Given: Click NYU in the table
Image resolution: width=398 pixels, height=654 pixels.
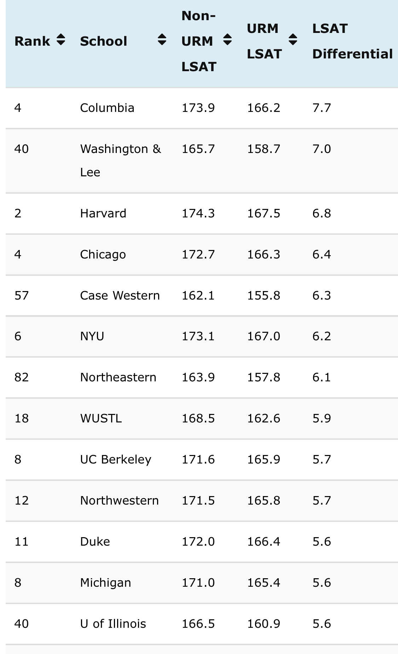Looking at the screenshot, I should (x=92, y=336).
